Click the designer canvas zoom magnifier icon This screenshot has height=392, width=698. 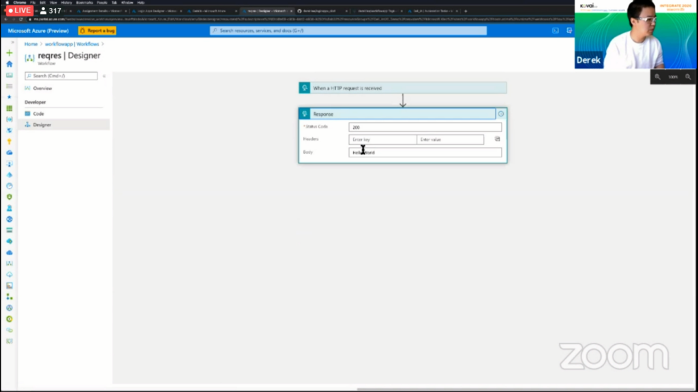pyautogui.click(x=658, y=76)
